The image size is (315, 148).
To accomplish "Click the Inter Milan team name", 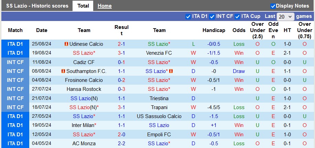I will click(83, 125).
